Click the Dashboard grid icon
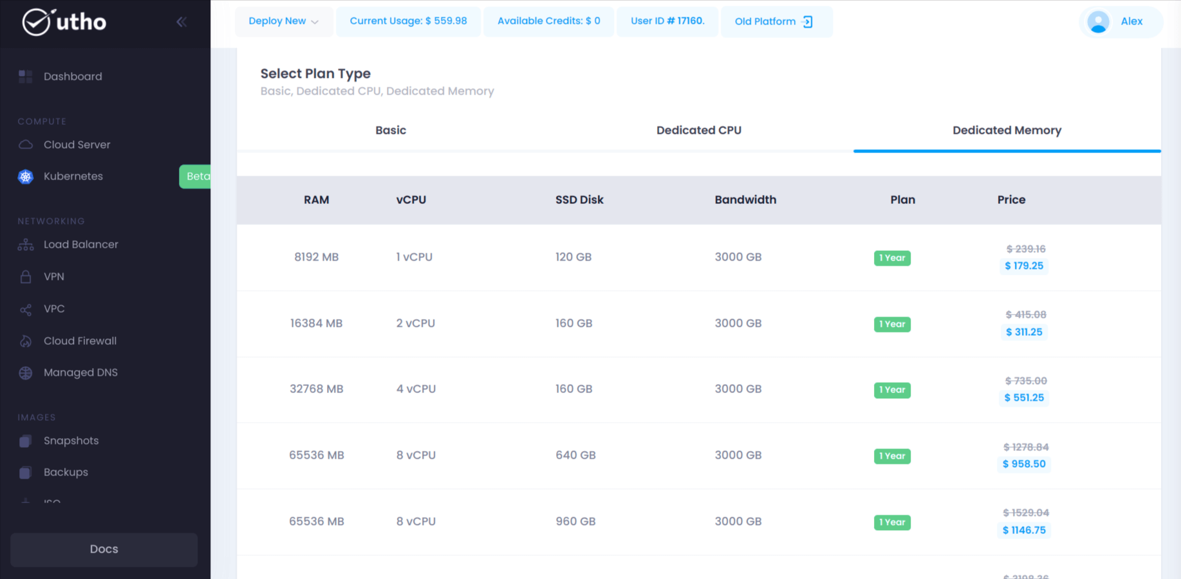 (x=26, y=77)
